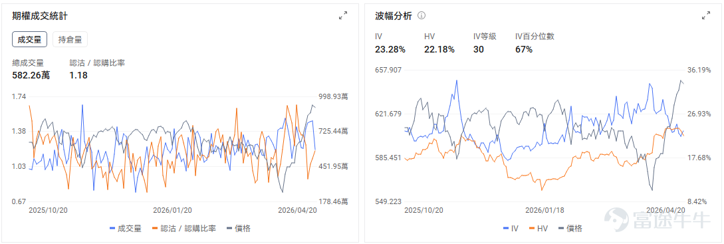
Task: Click the IV value 23.28%
Action: click(390, 49)
